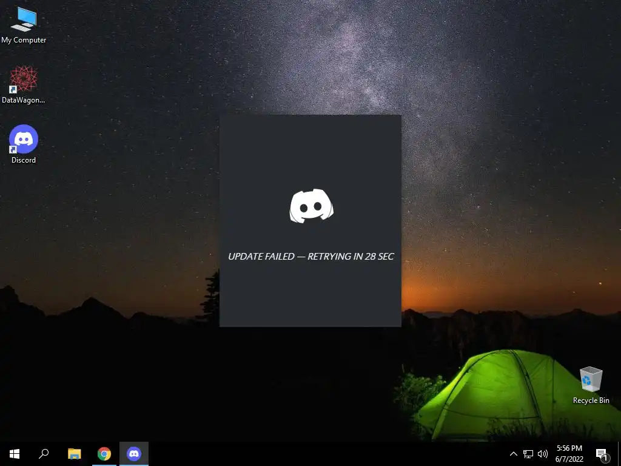Open the My Computer desktop icon
Image resolution: width=621 pixels, height=466 pixels.
[x=24, y=24]
